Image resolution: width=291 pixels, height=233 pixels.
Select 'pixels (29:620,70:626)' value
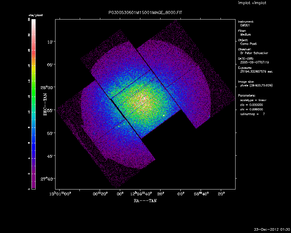256,85
